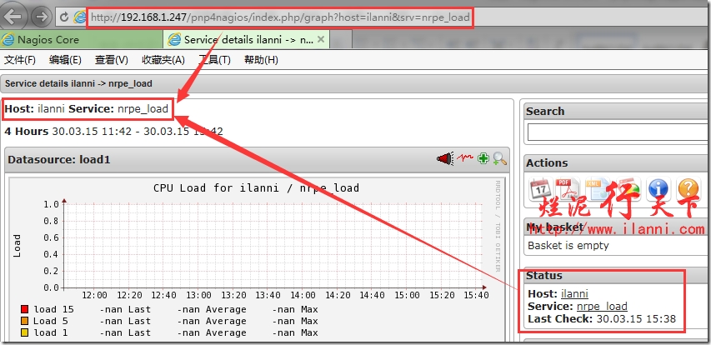Follow the nrpe_load service link in Status

(602, 307)
